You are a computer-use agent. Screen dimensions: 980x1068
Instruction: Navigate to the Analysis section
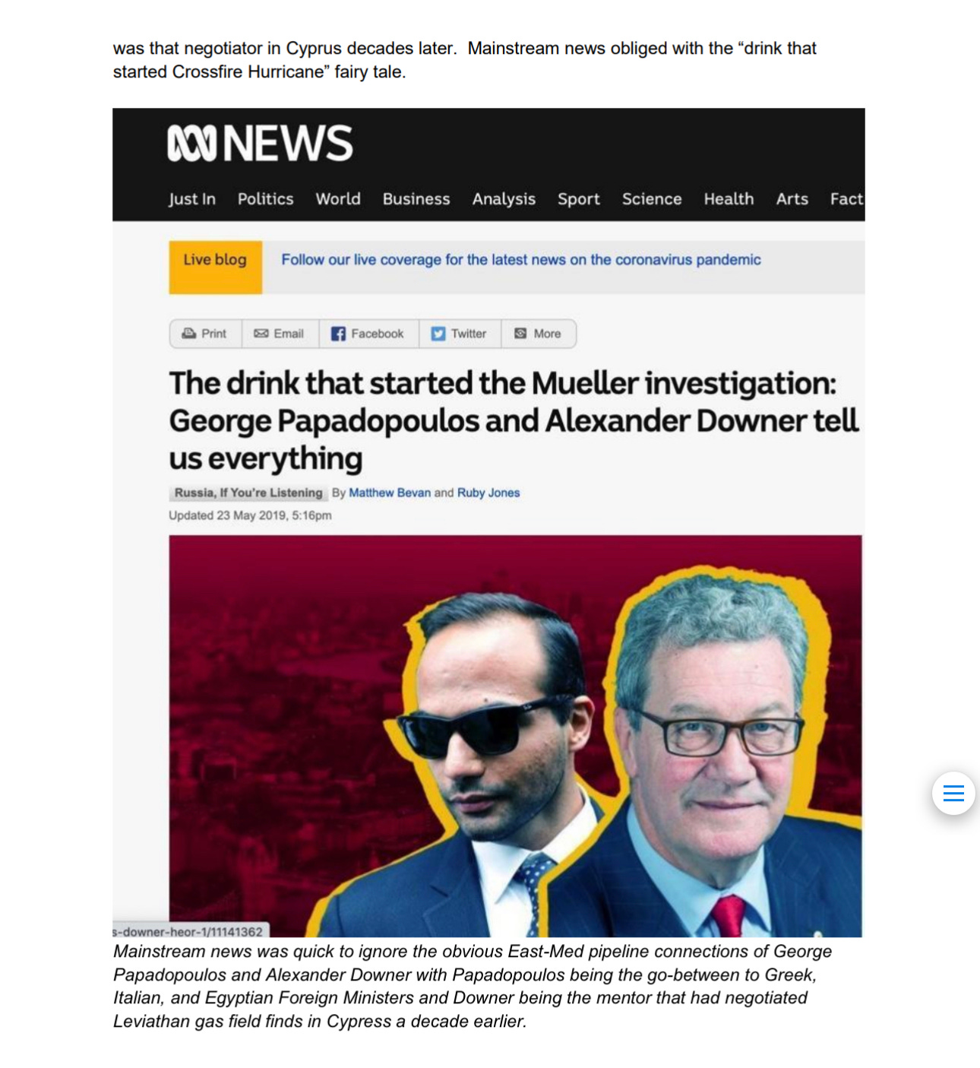coord(504,199)
